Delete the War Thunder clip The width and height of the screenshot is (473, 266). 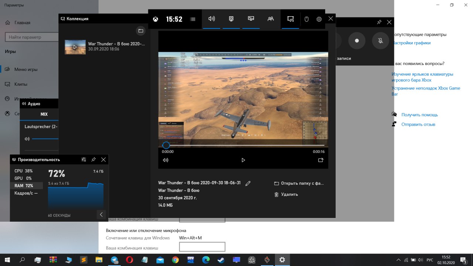click(x=286, y=194)
